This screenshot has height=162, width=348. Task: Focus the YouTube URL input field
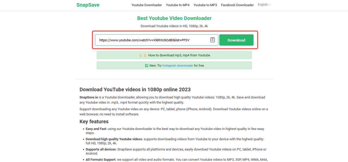[x=156, y=40]
